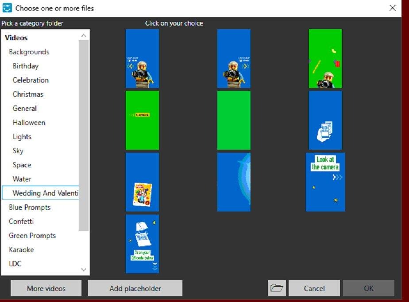The image size is (409, 302).
Task: Pick green Lego photographer confetti video
Action: pyautogui.click(x=325, y=59)
